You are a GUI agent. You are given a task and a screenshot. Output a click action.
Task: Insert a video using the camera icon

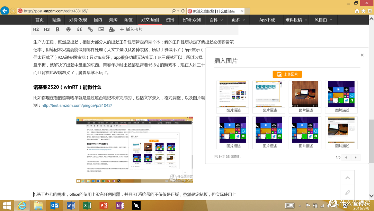(112, 29)
